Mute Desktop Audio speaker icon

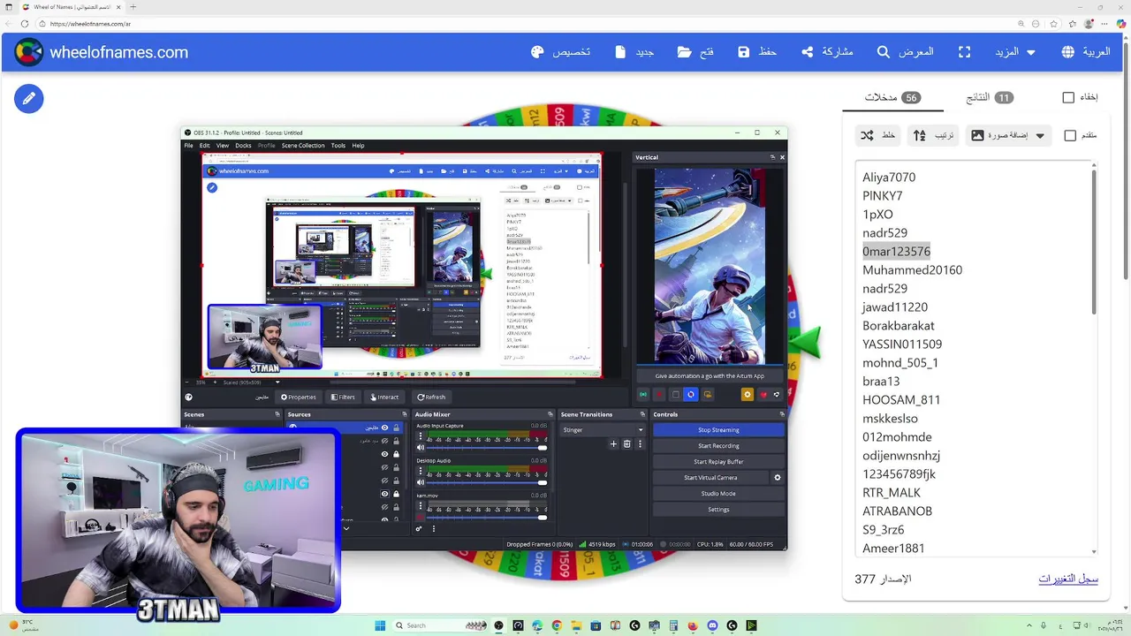pos(421,482)
